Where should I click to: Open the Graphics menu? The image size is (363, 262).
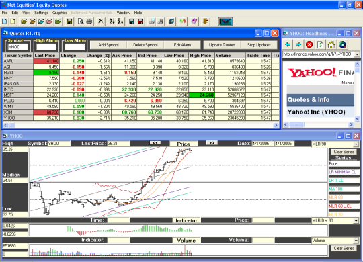point(60,13)
